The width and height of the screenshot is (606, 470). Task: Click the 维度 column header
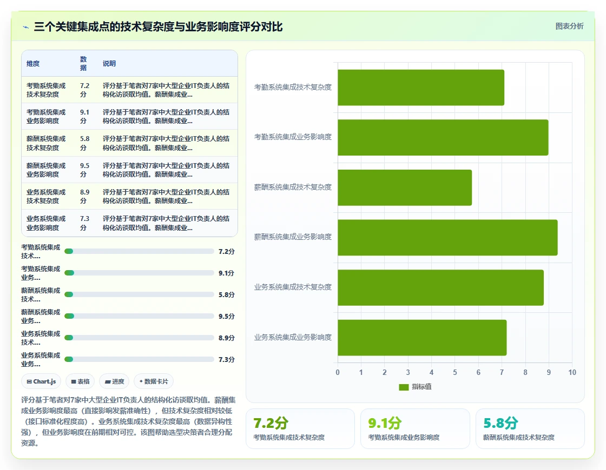tap(33, 64)
